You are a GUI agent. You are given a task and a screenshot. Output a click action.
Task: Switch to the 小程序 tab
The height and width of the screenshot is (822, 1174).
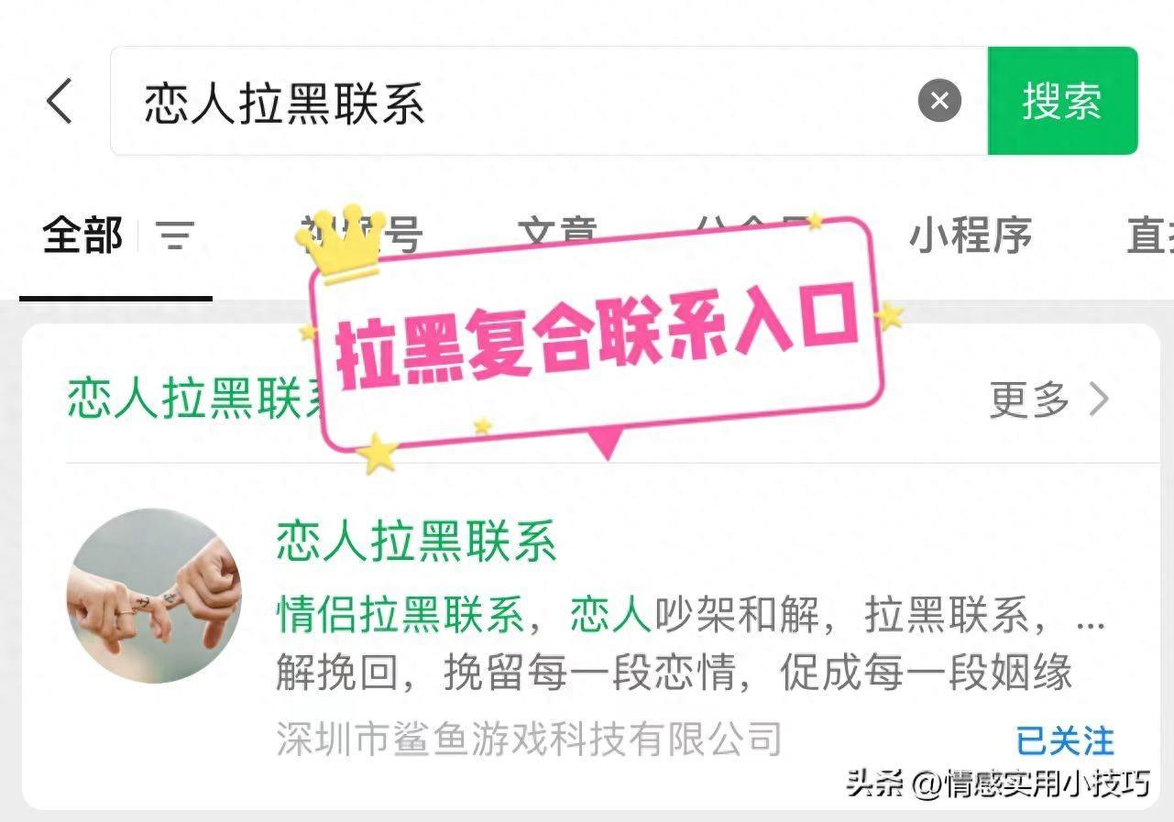click(x=970, y=236)
